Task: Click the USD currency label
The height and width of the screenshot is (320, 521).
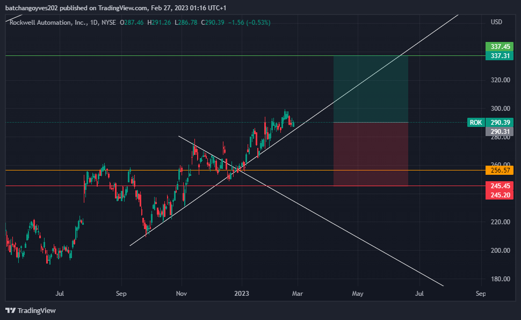Action: pos(496,22)
